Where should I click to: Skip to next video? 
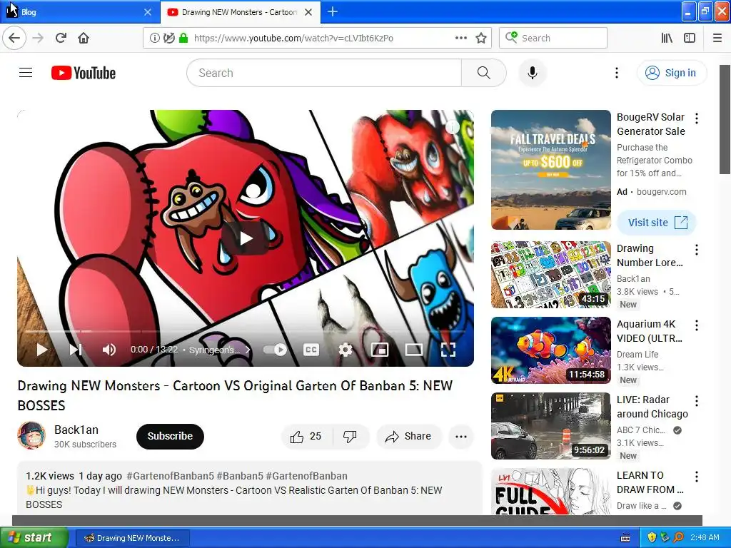point(76,350)
